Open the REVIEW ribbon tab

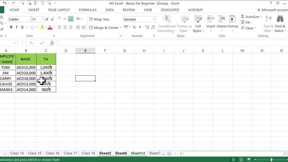129,10
